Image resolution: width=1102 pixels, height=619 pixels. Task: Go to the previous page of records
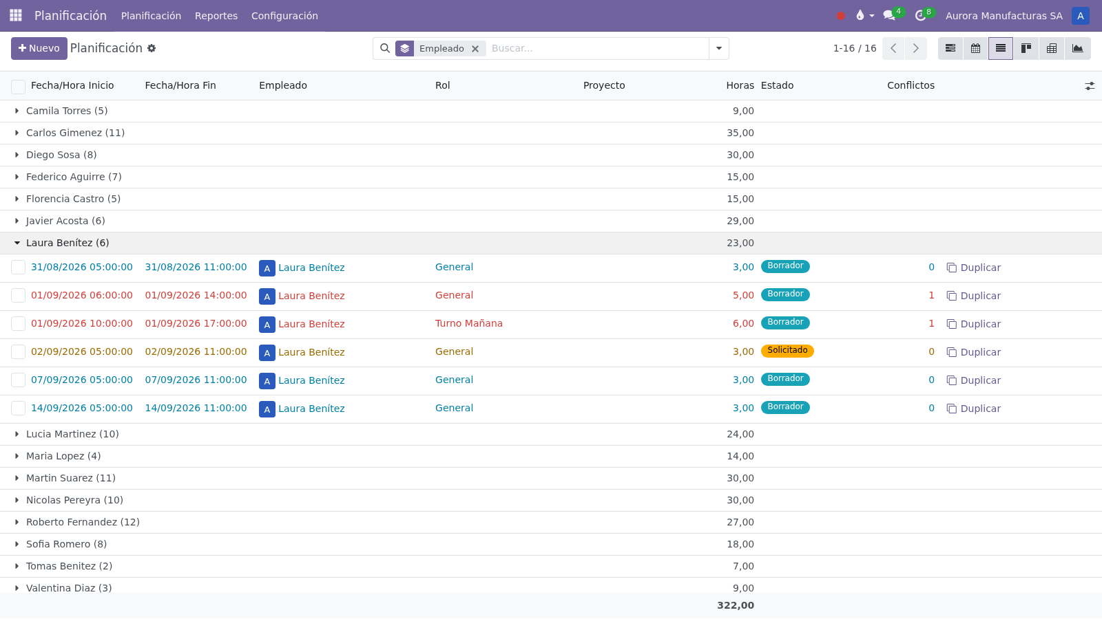coord(893,48)
